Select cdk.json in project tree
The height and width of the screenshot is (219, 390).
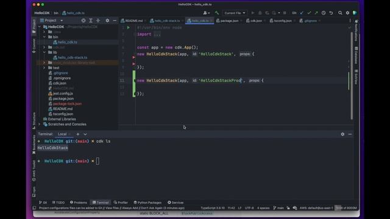(60, 83)
